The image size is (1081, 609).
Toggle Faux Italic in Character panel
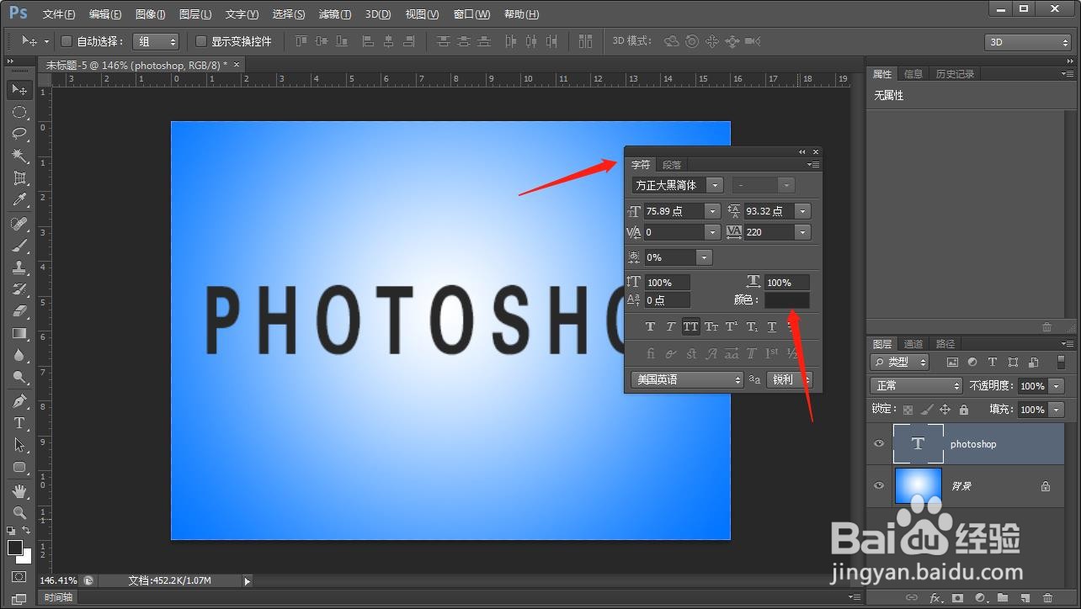[670, 327]
